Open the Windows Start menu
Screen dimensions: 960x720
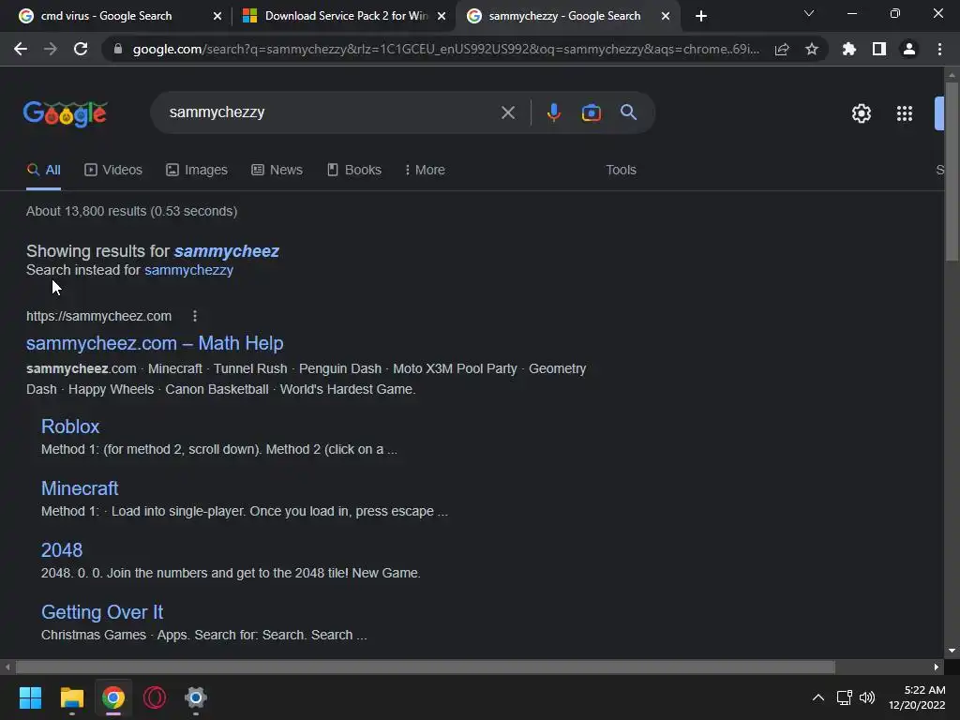pyautogui.click(x=30, y=697)
